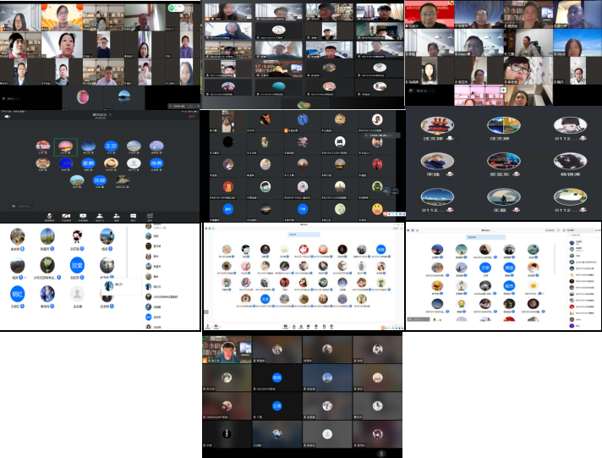Select the gray default-silhouette avatar in white panel
The image size is (602, 458).
pyautogui.click(x=78, y=294)
